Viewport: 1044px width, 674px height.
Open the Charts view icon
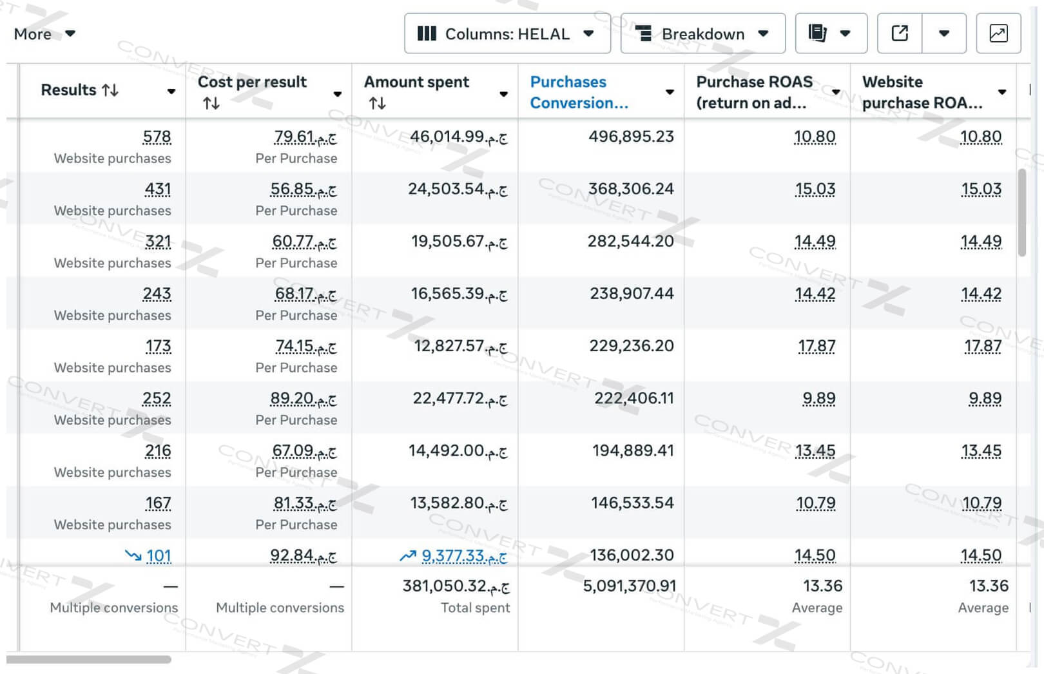[998, 34]
